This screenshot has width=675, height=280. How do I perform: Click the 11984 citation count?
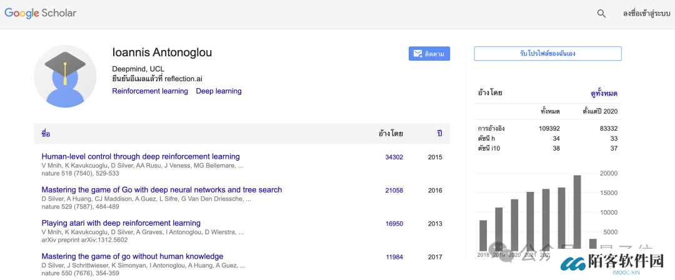tap(394, 257)
